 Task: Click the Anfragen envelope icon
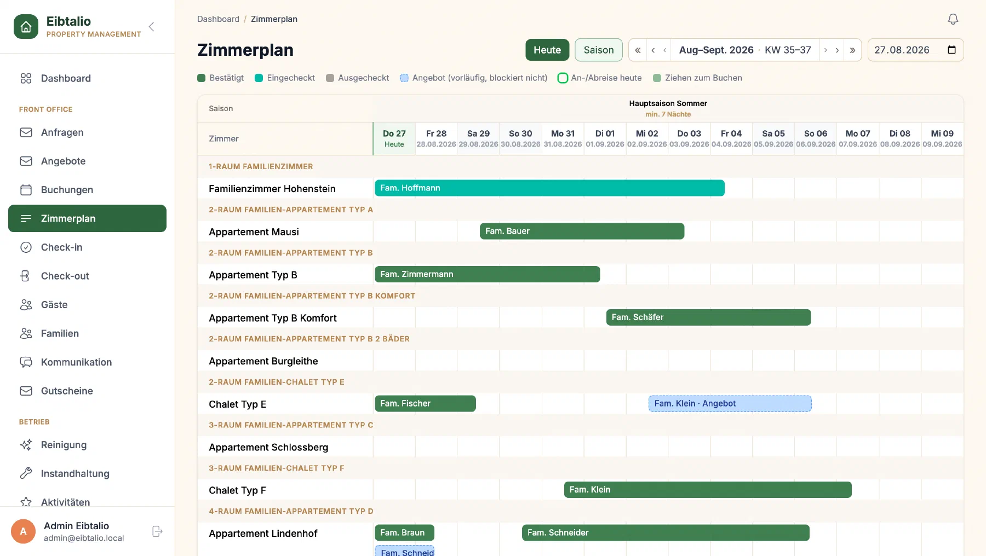(26, 132)
